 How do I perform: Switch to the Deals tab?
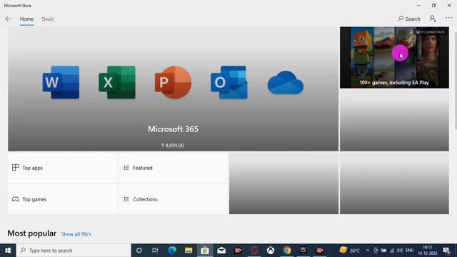(x=48, y=19)
